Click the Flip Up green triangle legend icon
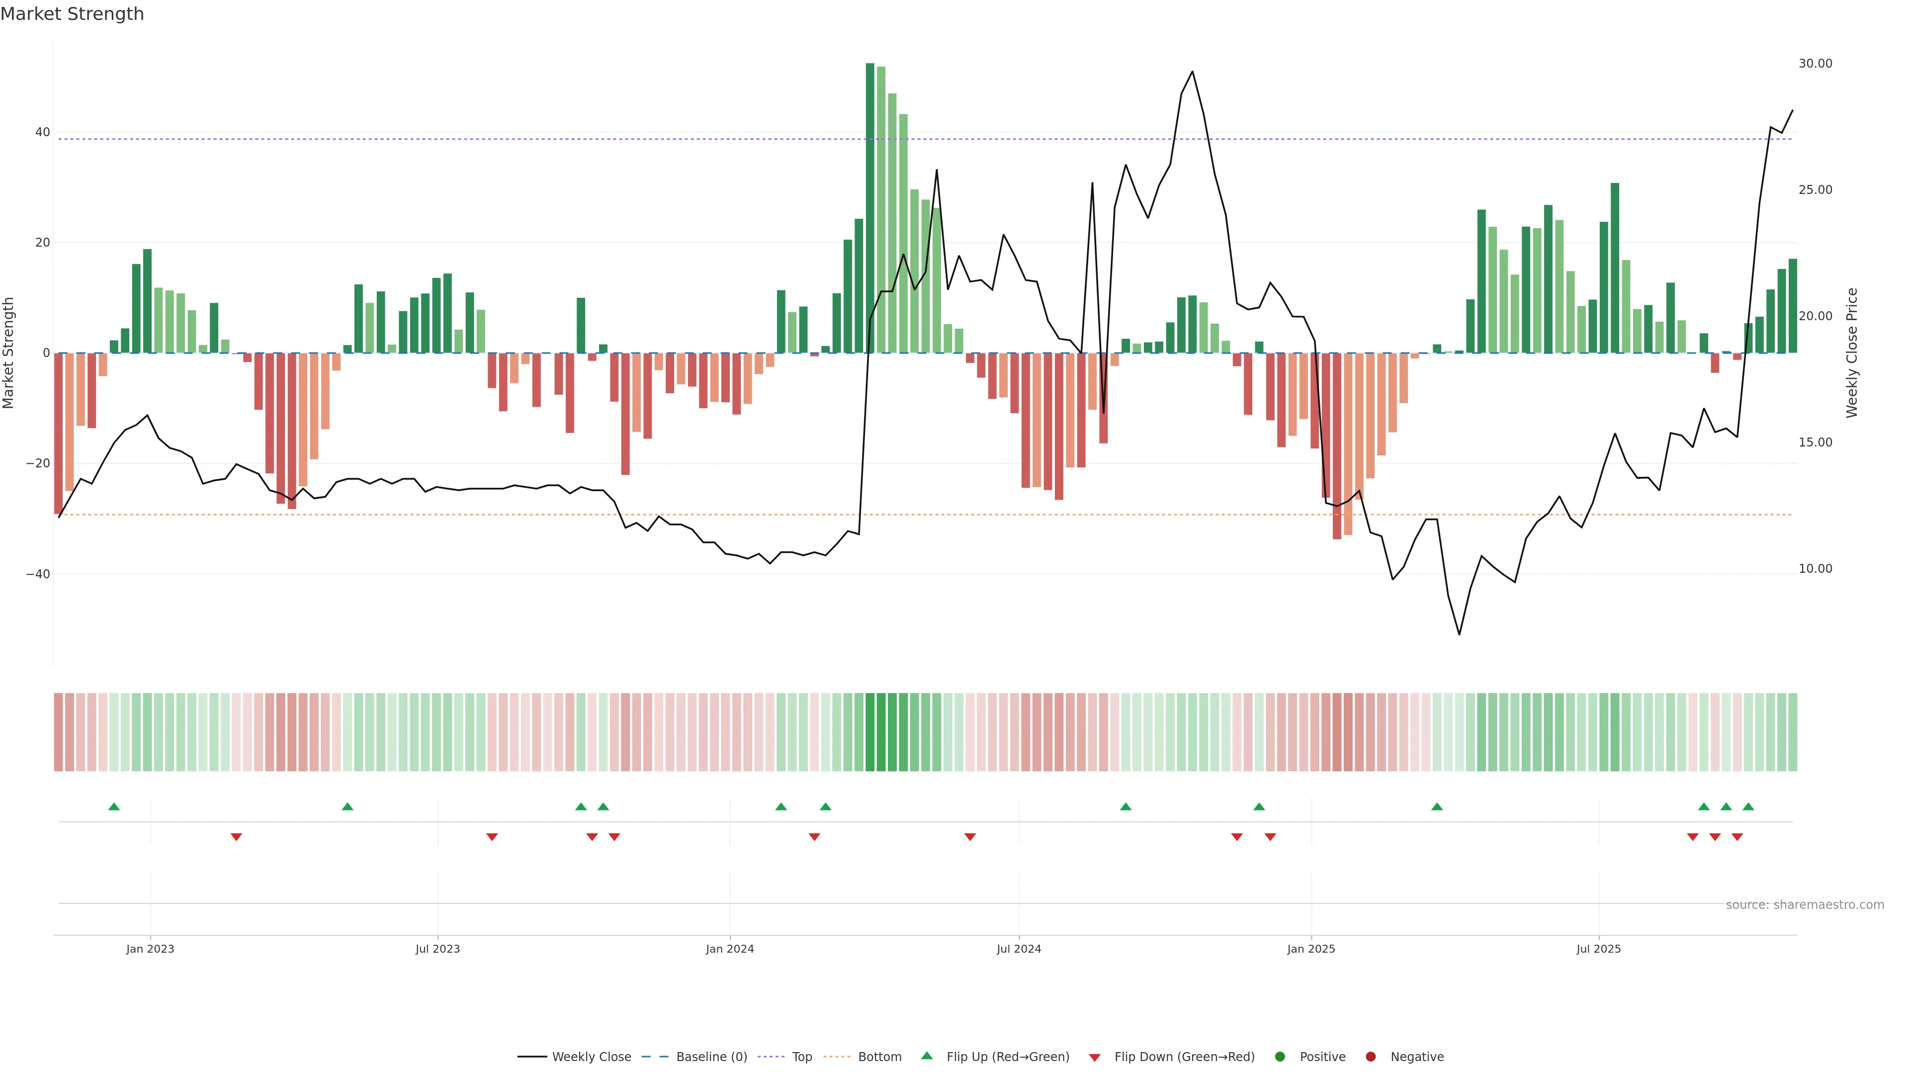Image resolution: width=1909 pixels, height=1074 pixels. (926, 1056)
